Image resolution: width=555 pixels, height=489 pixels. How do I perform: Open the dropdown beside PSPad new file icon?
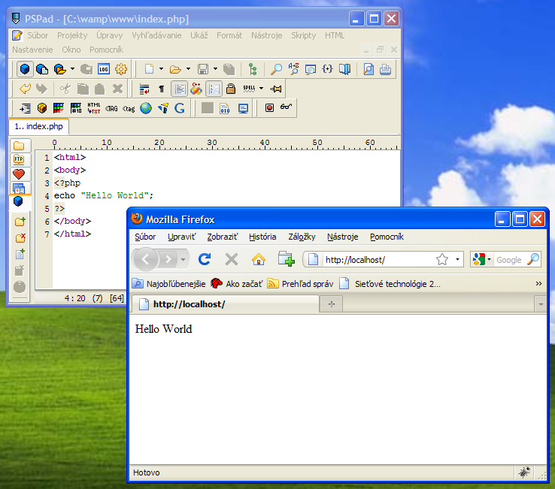(x=161, y=69)
